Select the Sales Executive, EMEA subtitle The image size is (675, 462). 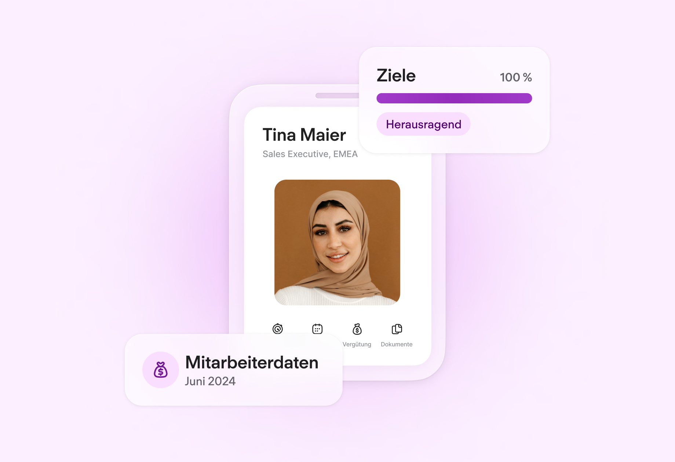[310, 154]
